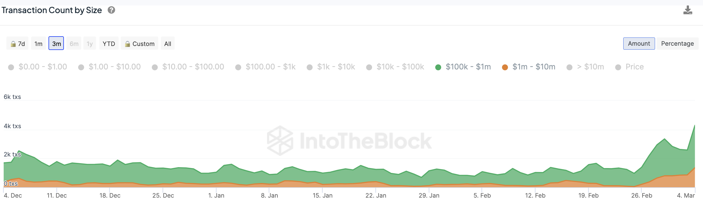Switch to Amount view
This screenshot has width=703, height=211.
pos(639,44)
